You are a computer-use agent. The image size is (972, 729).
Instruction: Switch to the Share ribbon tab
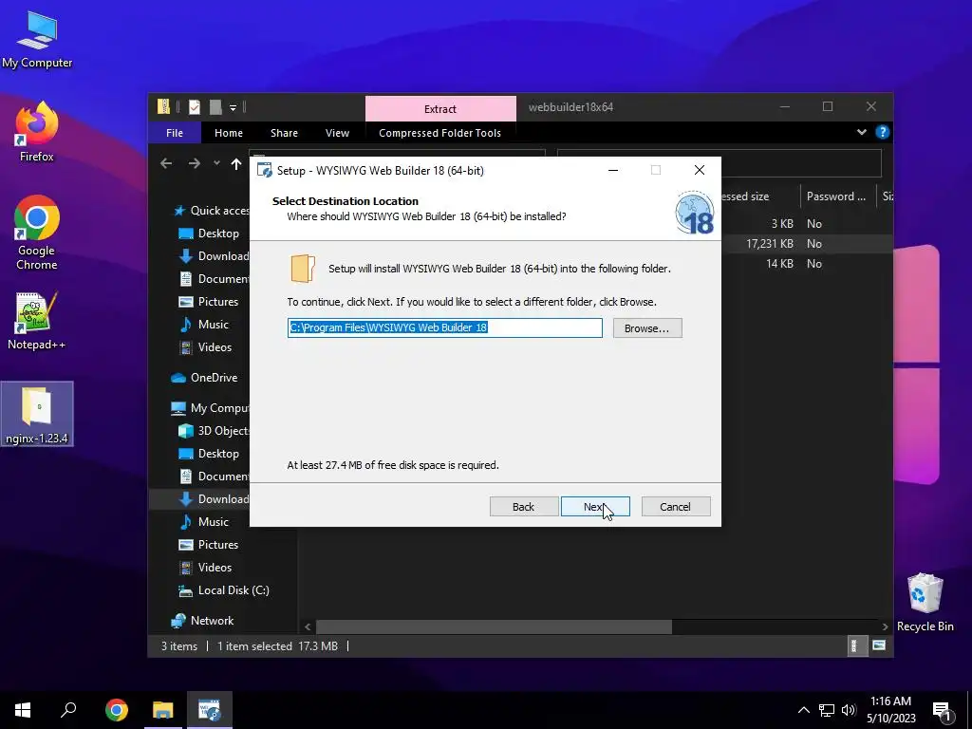tap(284, 133)
